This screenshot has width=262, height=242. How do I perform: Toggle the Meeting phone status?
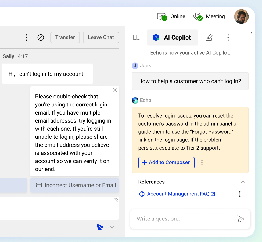coord(209,17)
